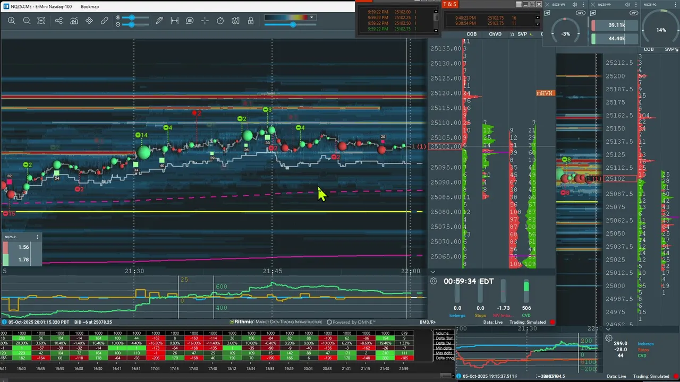Viewport: 680px width, 382px height.
Task: Open settings gear beside 00:59:34 EDT clock
Action: tap(433, 281)
